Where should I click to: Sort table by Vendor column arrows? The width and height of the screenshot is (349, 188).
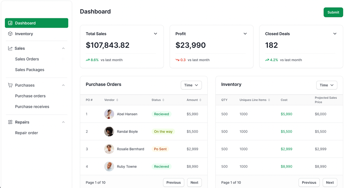[x=117, y=100]
